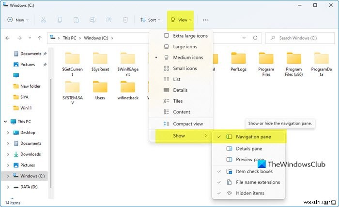Viewport: 339px width, 207px height.
Task: Select the ProgramData folder
Action: coord(322,64)
